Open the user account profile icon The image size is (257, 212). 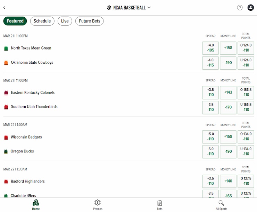251,8
